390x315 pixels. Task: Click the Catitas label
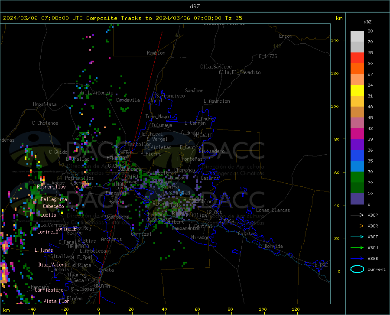click(247, 234)
